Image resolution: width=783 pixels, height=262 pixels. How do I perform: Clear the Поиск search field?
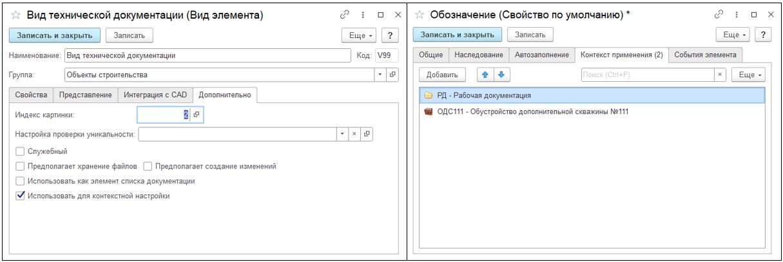[720, 75]
